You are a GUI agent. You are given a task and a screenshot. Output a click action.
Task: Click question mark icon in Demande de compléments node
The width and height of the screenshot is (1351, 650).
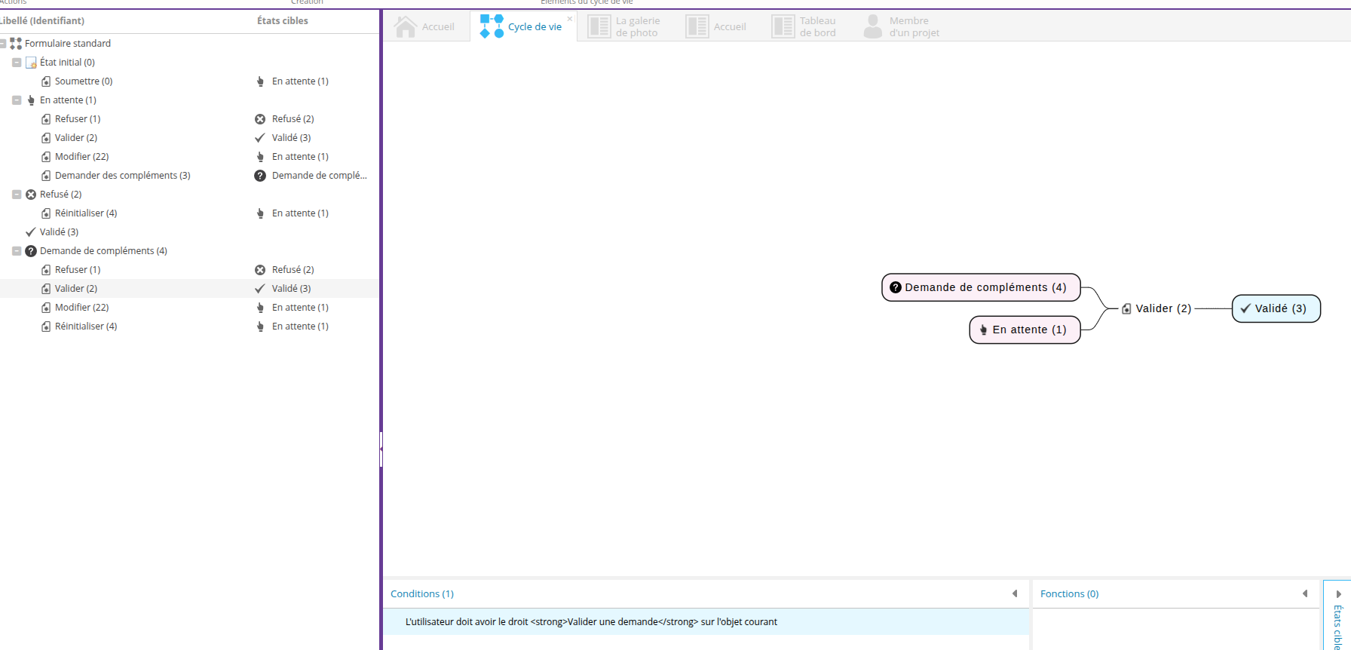click(896, 287)
